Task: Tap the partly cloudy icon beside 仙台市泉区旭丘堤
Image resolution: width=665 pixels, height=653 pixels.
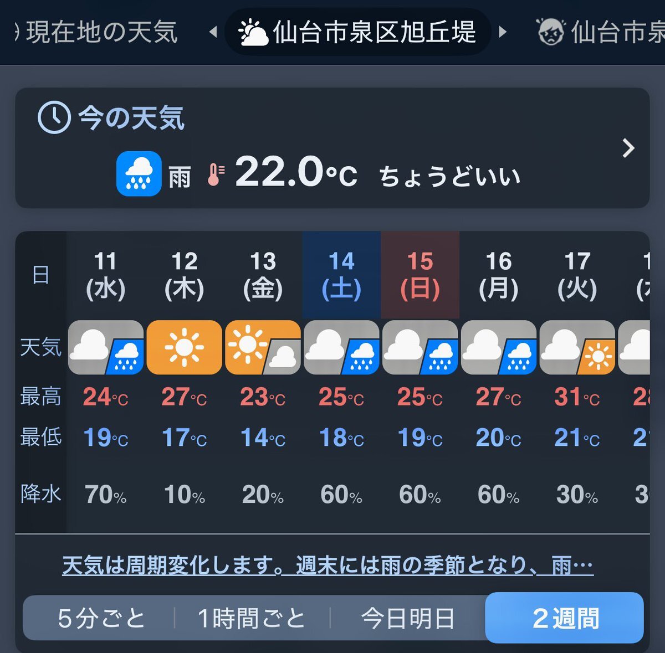Action: coord(253,32)
